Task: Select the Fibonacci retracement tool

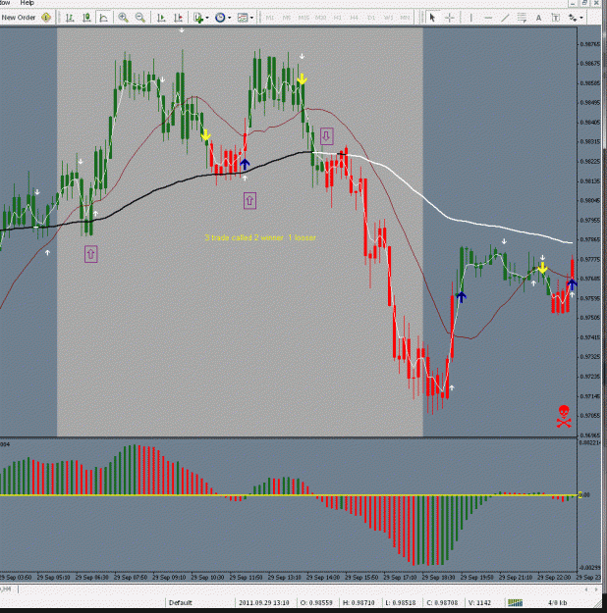Action: pos(522,18)
